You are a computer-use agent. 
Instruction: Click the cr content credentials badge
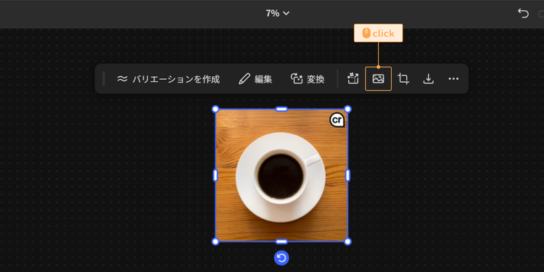pos(337,120)
